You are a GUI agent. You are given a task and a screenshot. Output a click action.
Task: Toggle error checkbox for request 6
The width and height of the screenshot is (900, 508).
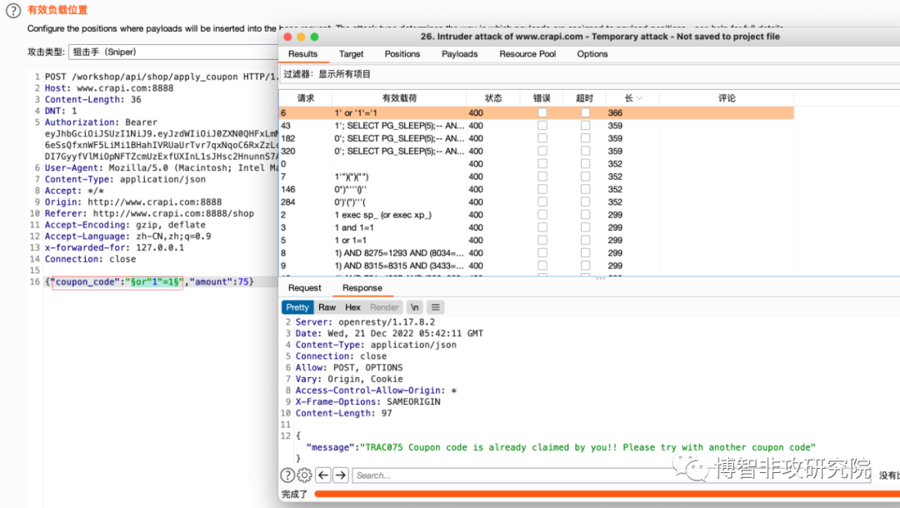[x=542, y=113]
